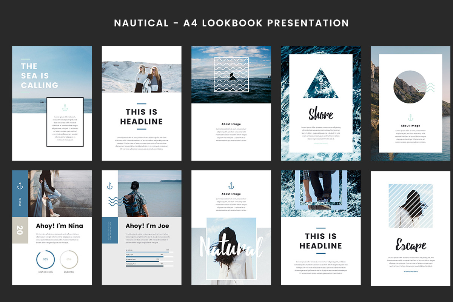
Task: Select the anchor icon on Nina's blue profile sidebar
Action: point(20,186)
